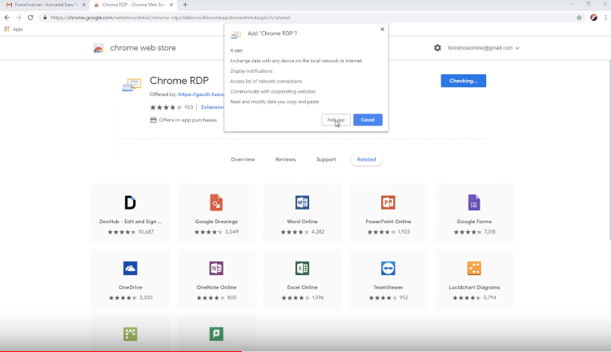
Task: Click 'Chrome RDP' heading text
Action: tap(179, 81)
